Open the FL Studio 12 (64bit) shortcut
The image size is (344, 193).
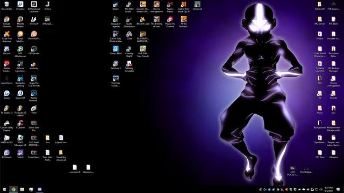(x=20, y=111)
